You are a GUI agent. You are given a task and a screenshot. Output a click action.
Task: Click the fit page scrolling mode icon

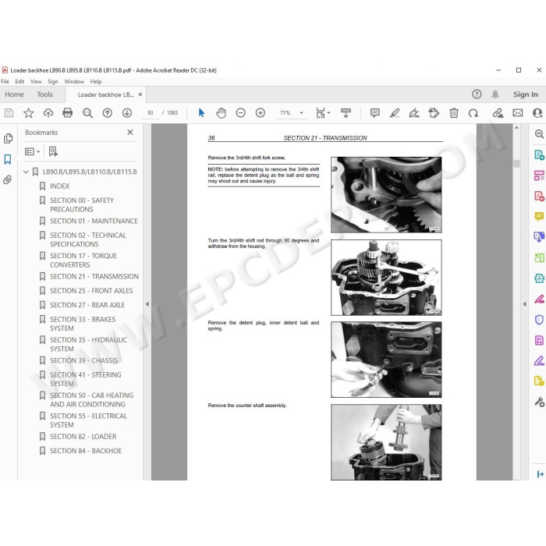click(346, 113)
